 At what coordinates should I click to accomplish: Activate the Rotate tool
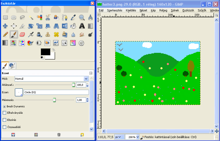click(31, 26)
